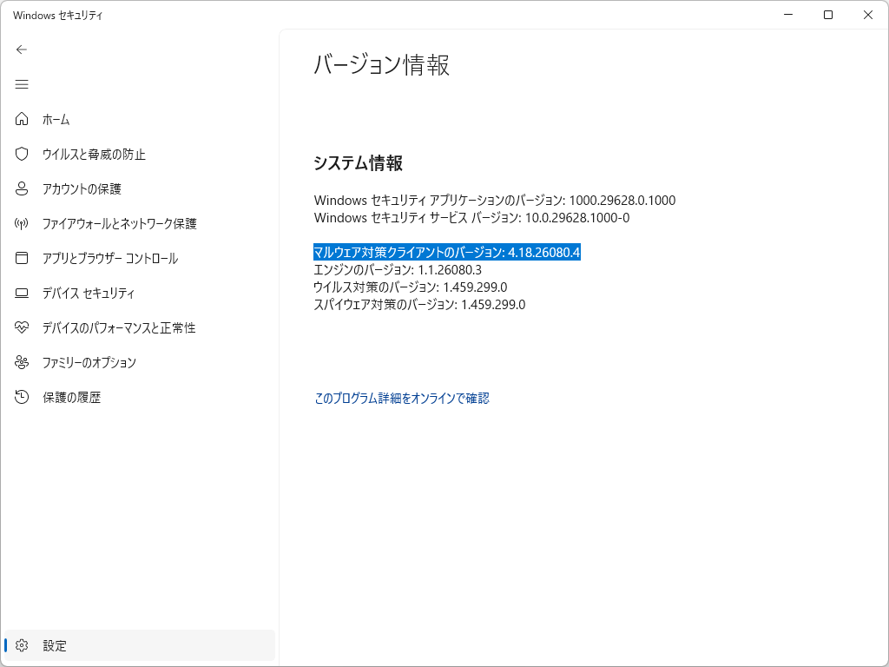
Task: Click the バージョン情報 page heading
Action: pyautogui.click(x=382, y=64)
